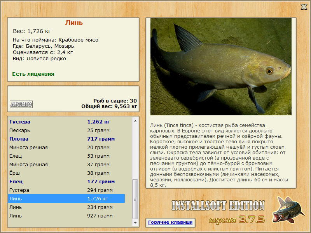The width and height of the screenshot is (311, 233).
Task: Click the pike logo icon
Action: [288, 210]
